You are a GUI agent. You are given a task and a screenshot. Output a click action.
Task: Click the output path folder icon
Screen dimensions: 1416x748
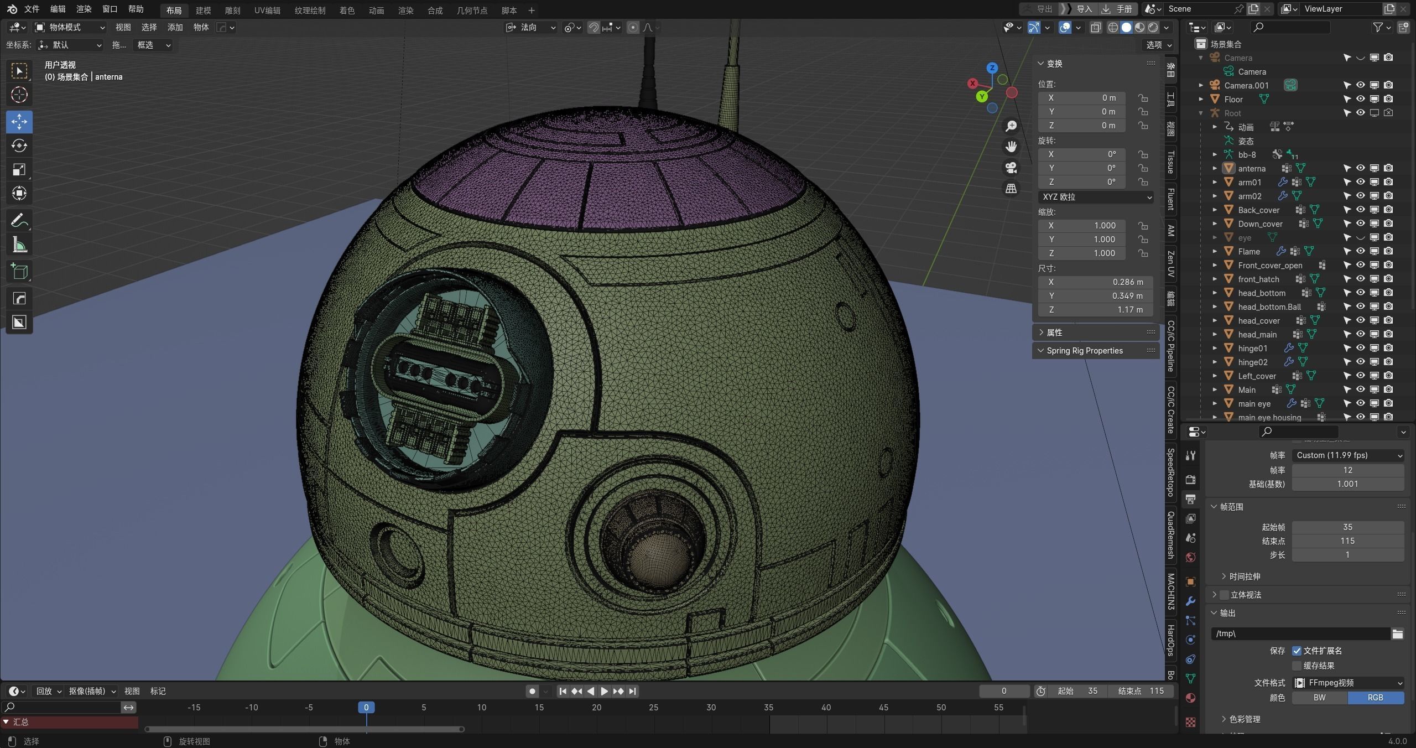[x=1398, y=633]
